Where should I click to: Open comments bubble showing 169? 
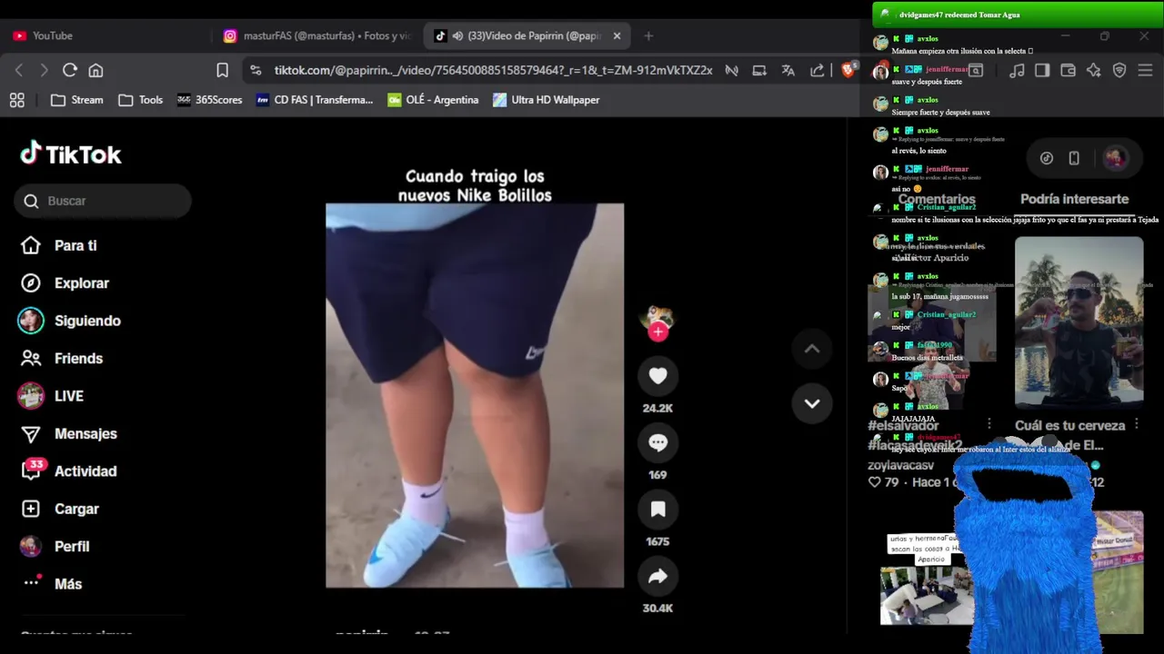657,442
